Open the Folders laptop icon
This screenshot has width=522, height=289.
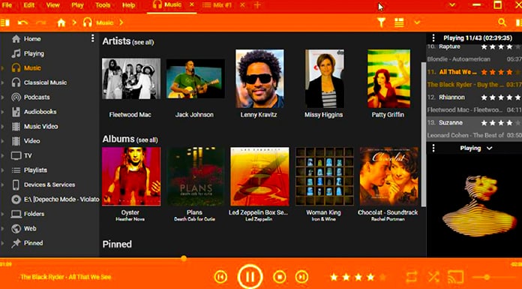(x=16, y=214)
